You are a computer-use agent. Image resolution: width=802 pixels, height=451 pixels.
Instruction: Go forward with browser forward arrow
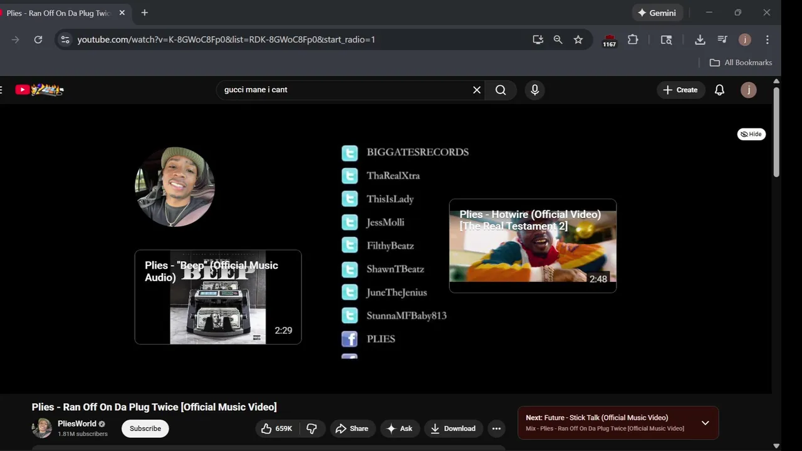16,39
